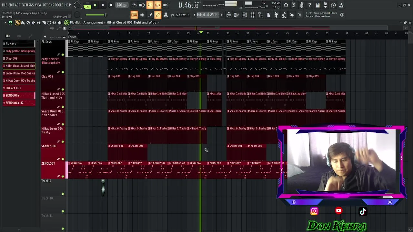Click the microphone one-click recording icon
This screenshot has height=232, width=413.
(302, 5)
